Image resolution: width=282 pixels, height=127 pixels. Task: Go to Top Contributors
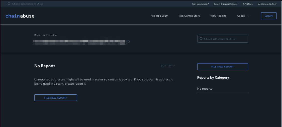tap(189, 16)
